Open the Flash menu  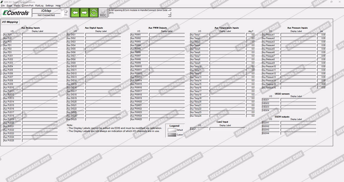(17, 6)
